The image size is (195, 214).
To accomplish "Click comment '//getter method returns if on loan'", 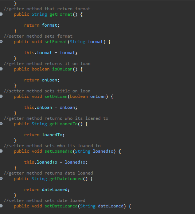I will pyautogui.click(x=47, y=64).
